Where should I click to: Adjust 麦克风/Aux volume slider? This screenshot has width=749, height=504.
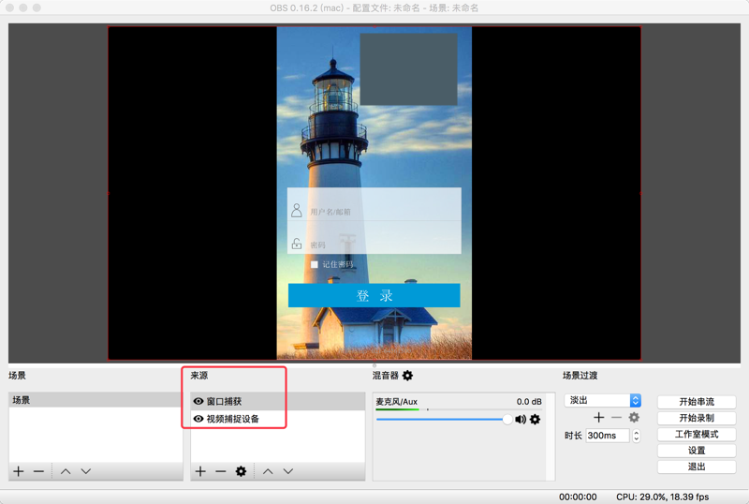(442, 420)
